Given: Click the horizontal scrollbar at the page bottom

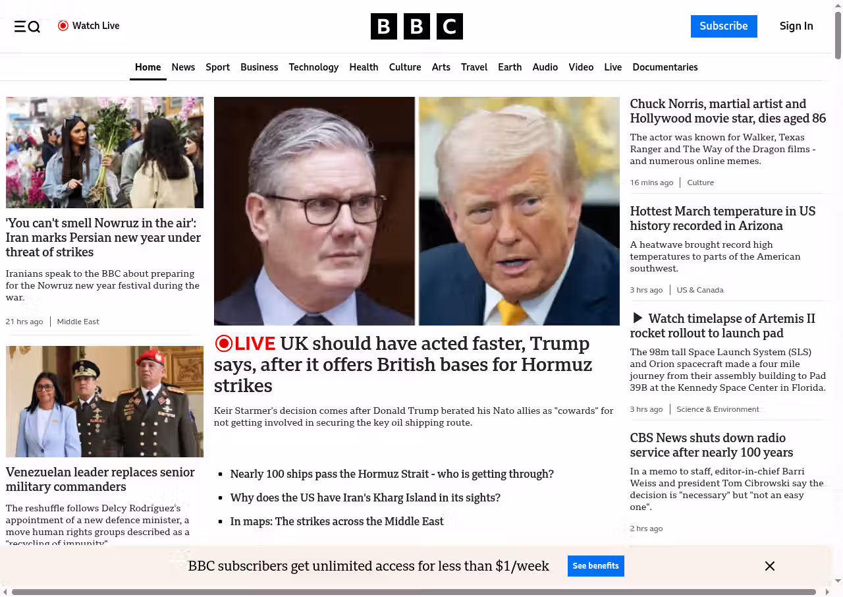Looking at the screenshot, I should (414, 592).
